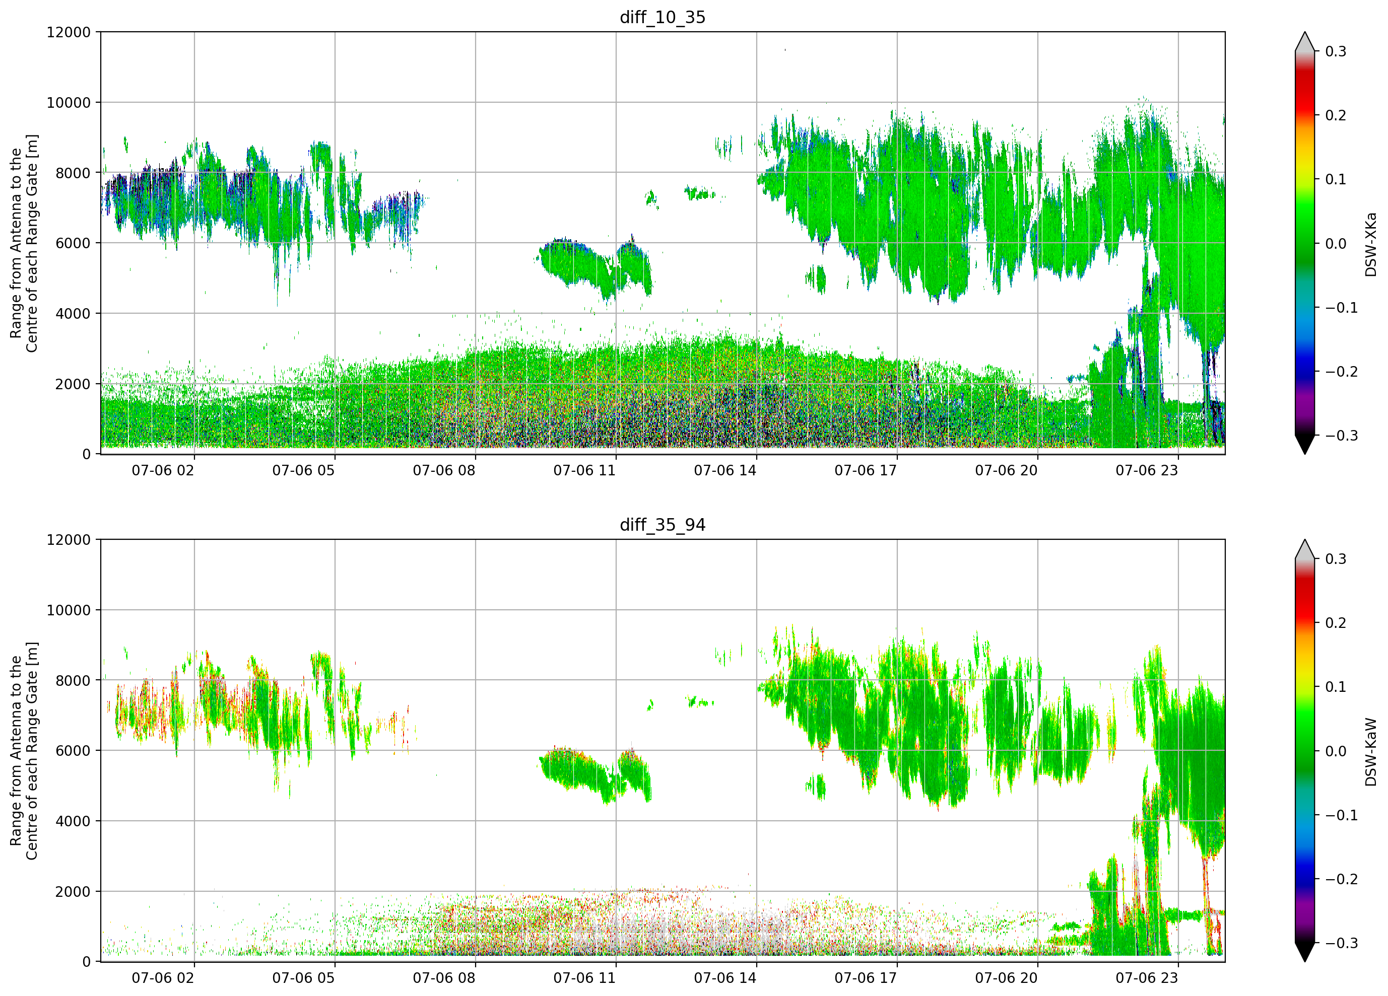
Task: Click black lower extension arrow of DSW-KaW colorbar
Action: pos(1305,951)
